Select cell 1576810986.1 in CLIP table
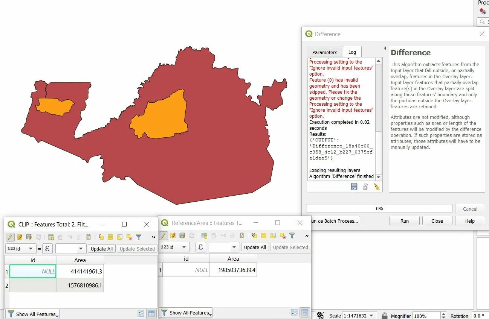 click(80, 286)
